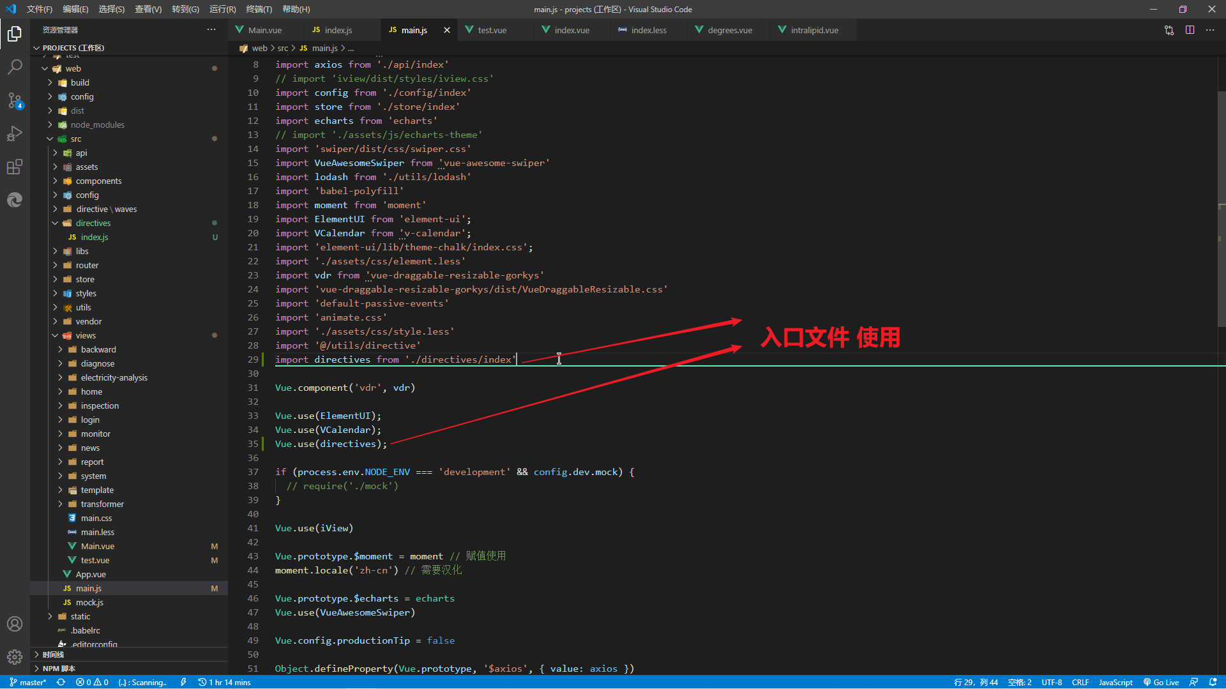This screenshot has height=689, width=1226.
Task: Open editor more actions ellipsis
Action: click(x=1210, y=30)
